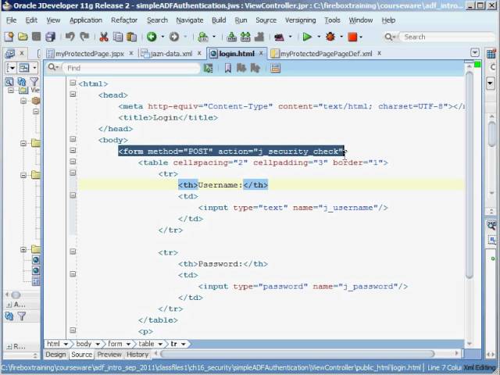Open the editor tab list dropdown
The height and width of the screenshot is (375, 500).
pyautogui.click(x=475, y=53)
